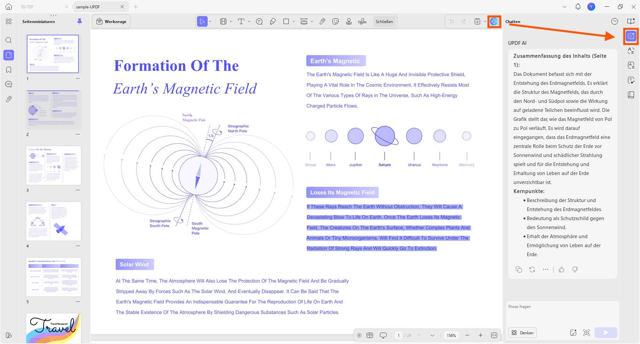Image resolution: width=640 pixels, height=344 pixels.
Task: Expand the text tool dropdown arrow
Action: (x=249, y=21)
